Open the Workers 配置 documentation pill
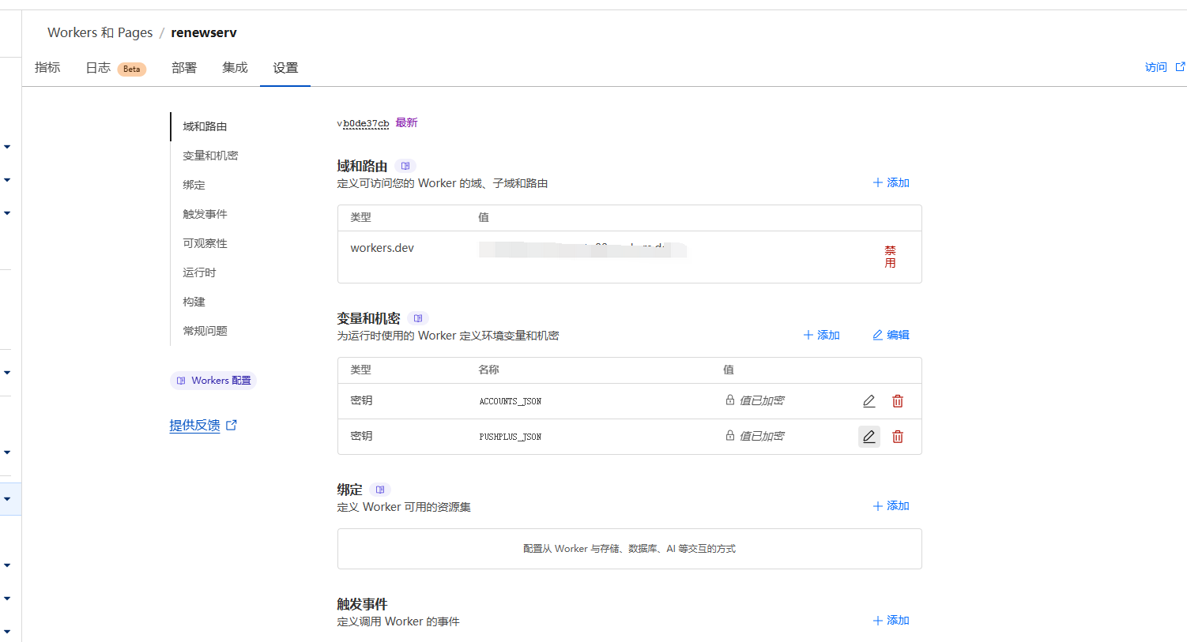1187x642 pixels. click(213, 381)
